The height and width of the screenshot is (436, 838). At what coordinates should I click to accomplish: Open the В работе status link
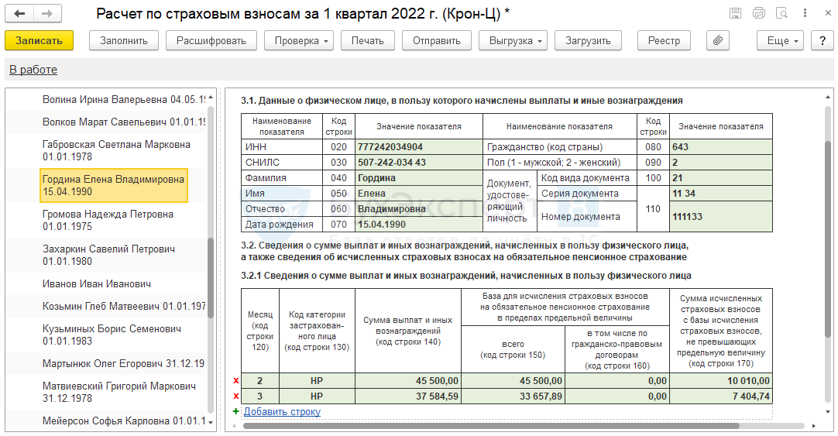(33, 70)
